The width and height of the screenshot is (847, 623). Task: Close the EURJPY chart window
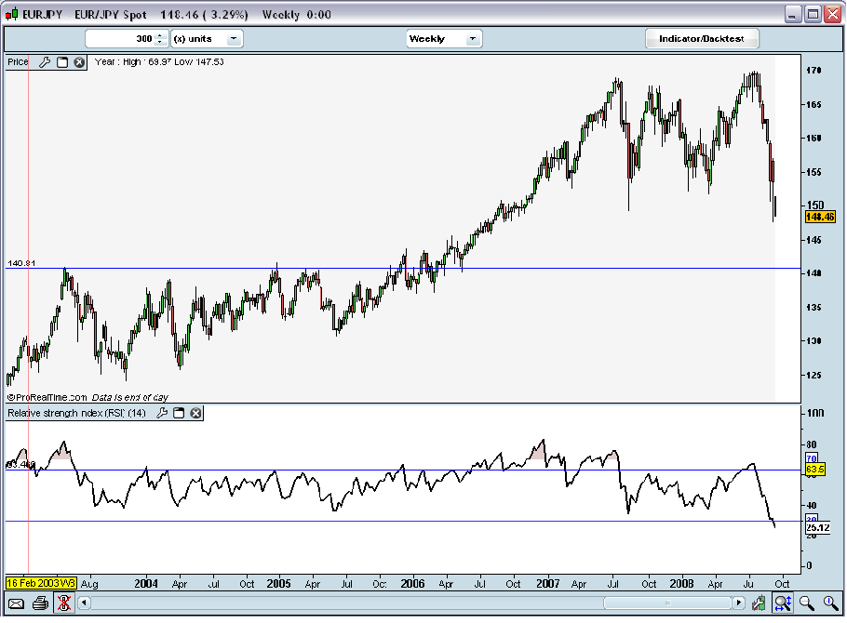click(x=833, y=15)
